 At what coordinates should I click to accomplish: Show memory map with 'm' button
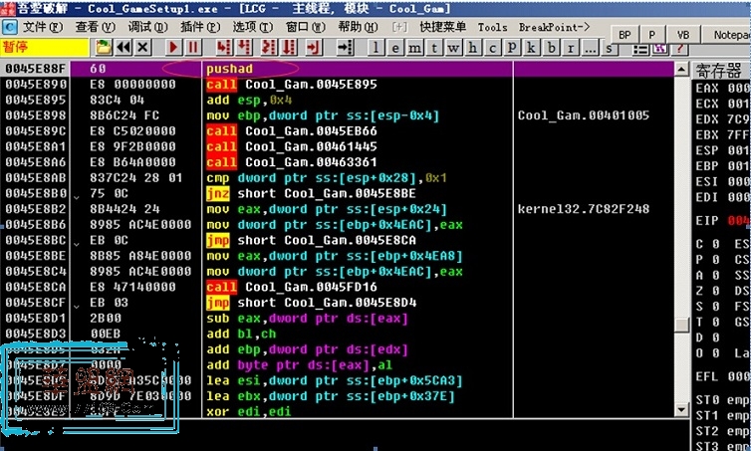411,47
